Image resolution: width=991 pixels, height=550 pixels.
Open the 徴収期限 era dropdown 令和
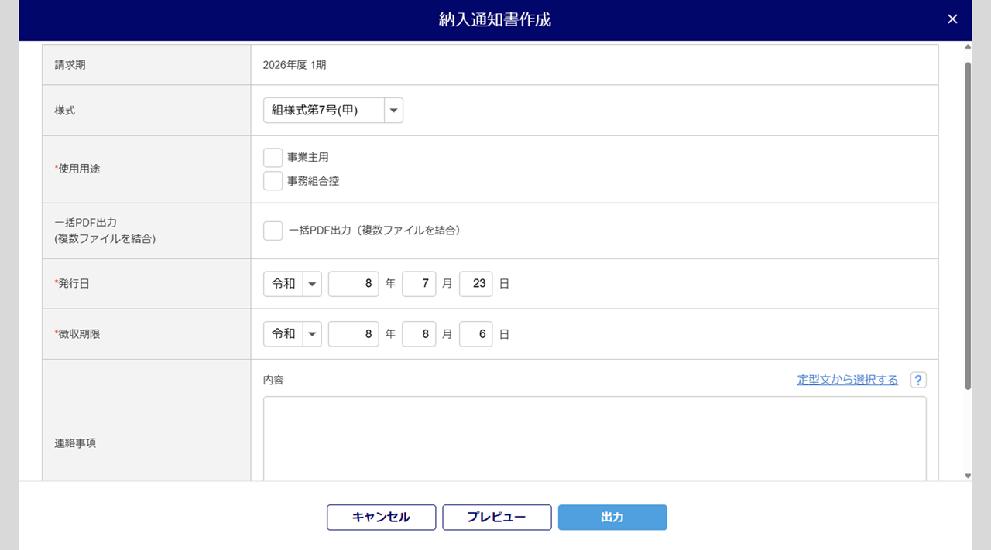[292, 334]
